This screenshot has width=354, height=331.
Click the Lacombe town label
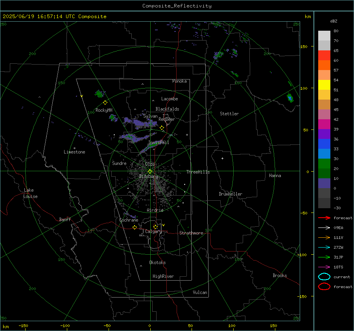coord(170,99)
